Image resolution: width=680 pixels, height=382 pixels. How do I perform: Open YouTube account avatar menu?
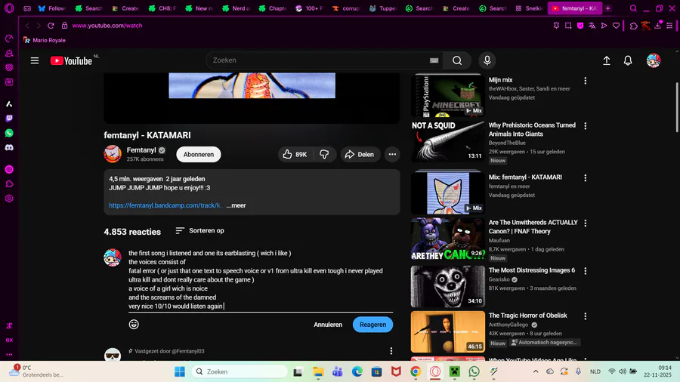pos(654,60)
